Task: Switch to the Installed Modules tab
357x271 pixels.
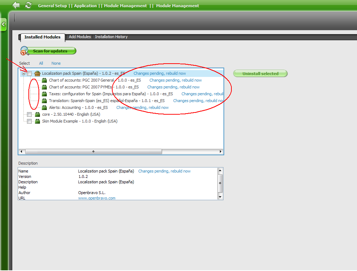Action: pyautogui.click(x=42, y=37)
